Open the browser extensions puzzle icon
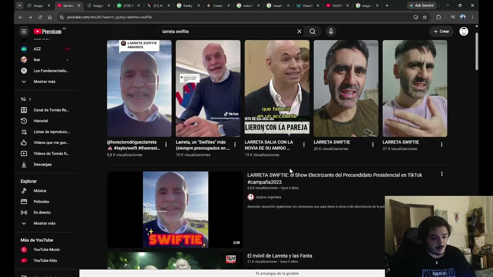Image resolution: width=493 pixels, height=277 pixels. (x=439, y=17)
